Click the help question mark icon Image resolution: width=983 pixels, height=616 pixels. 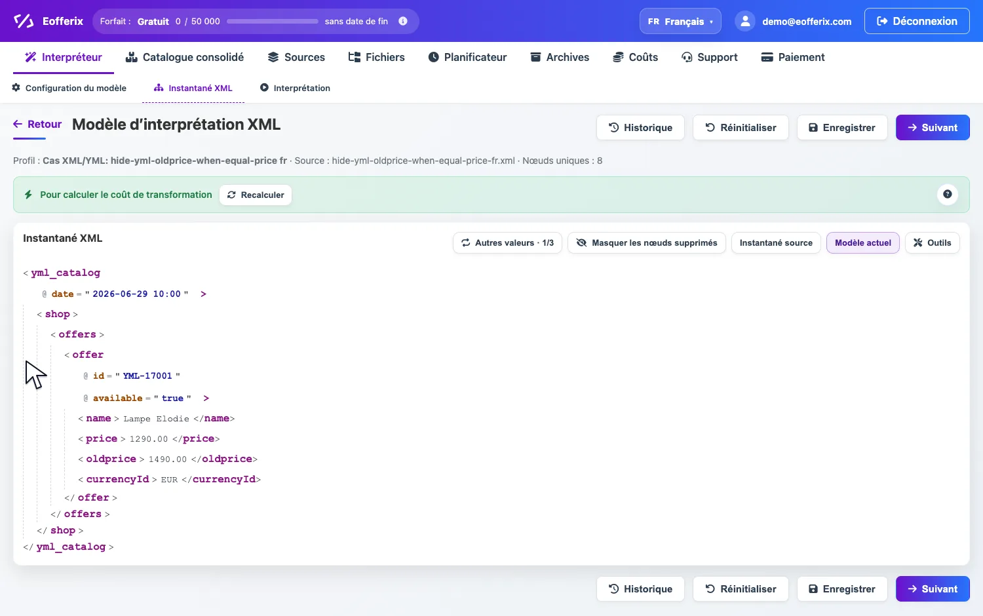948,194
